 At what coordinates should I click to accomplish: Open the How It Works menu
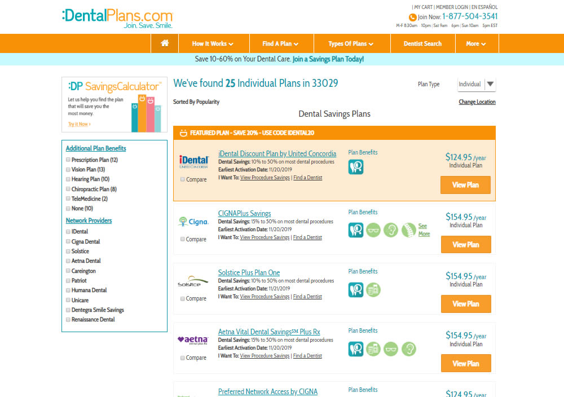click(213, 43)
